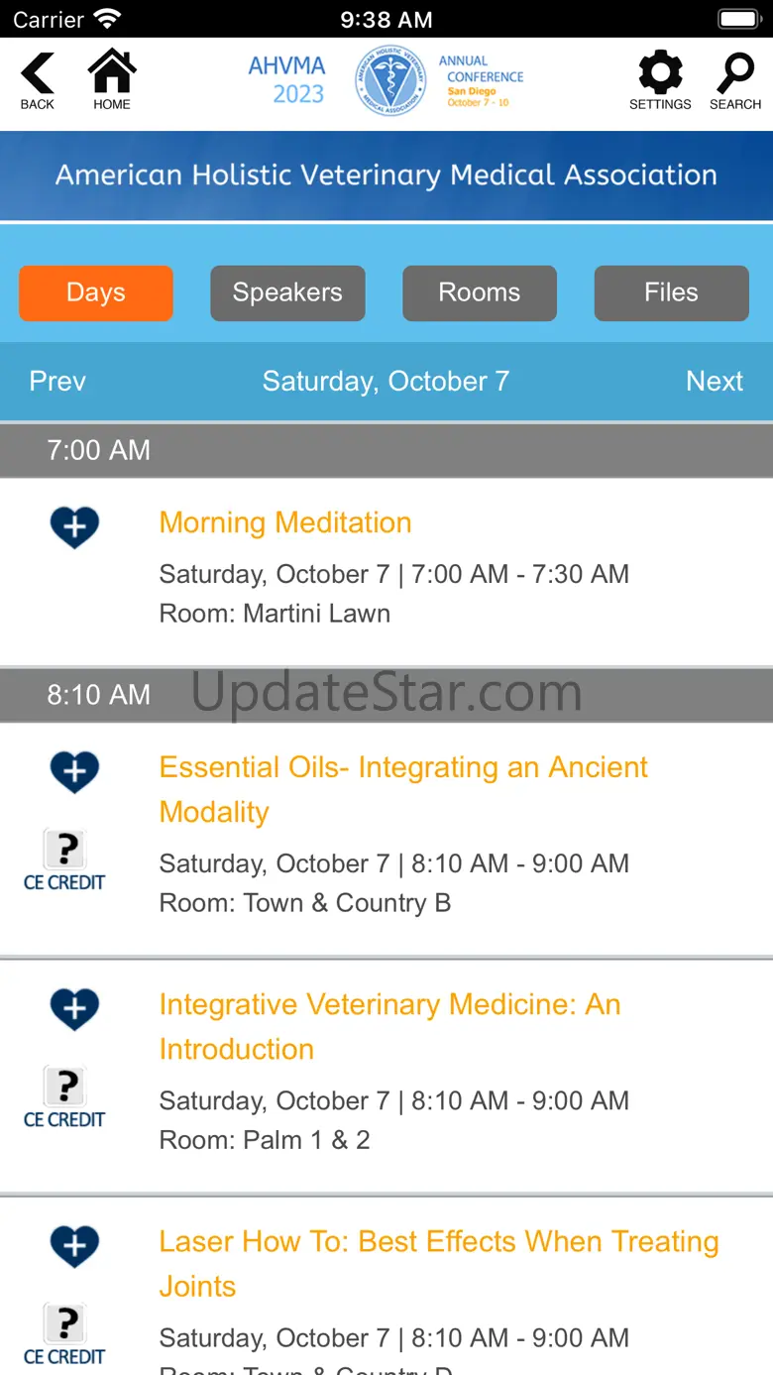773x1375 pixels.
Task: Open CE Credit for Essential Oils session
Action: [64, 860]
